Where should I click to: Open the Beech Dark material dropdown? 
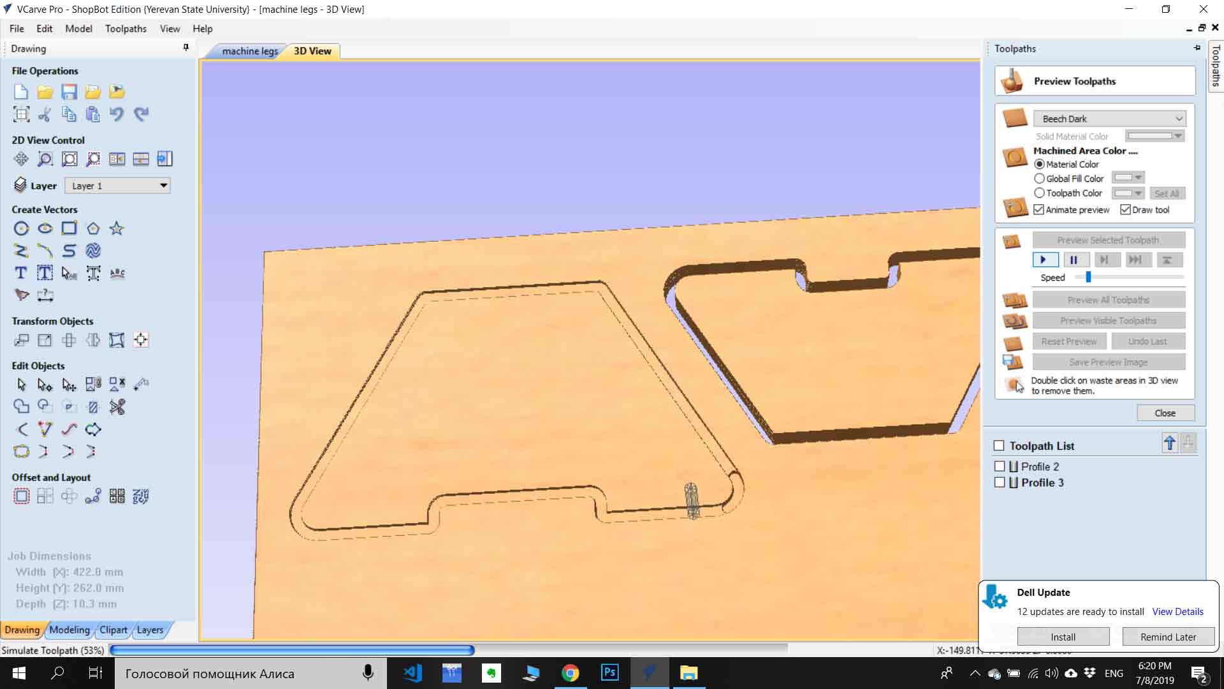point(1111,119)
